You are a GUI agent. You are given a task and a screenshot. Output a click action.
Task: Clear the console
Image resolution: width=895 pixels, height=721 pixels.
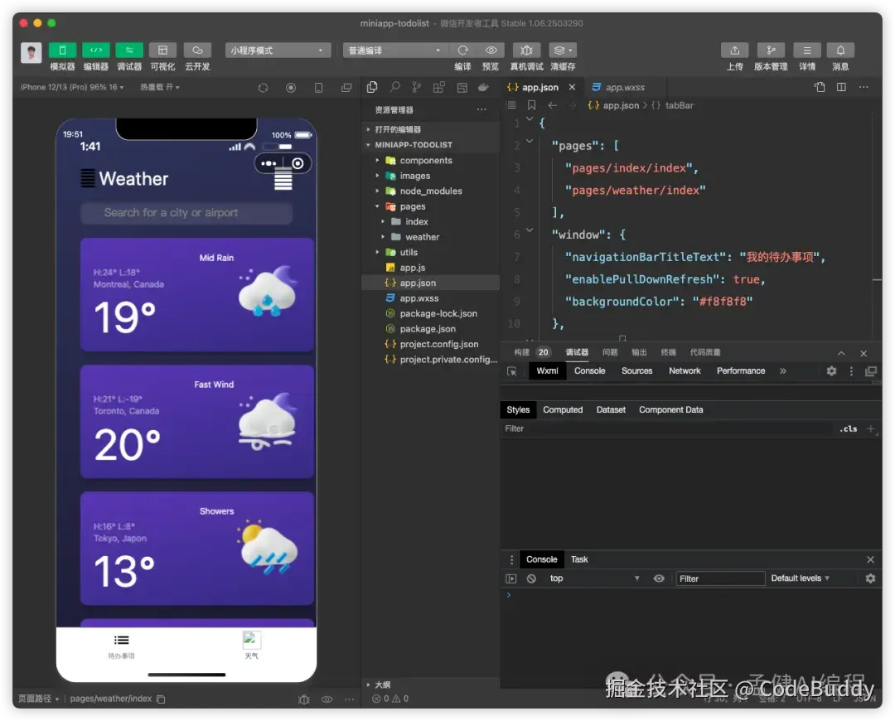[531, 578]
